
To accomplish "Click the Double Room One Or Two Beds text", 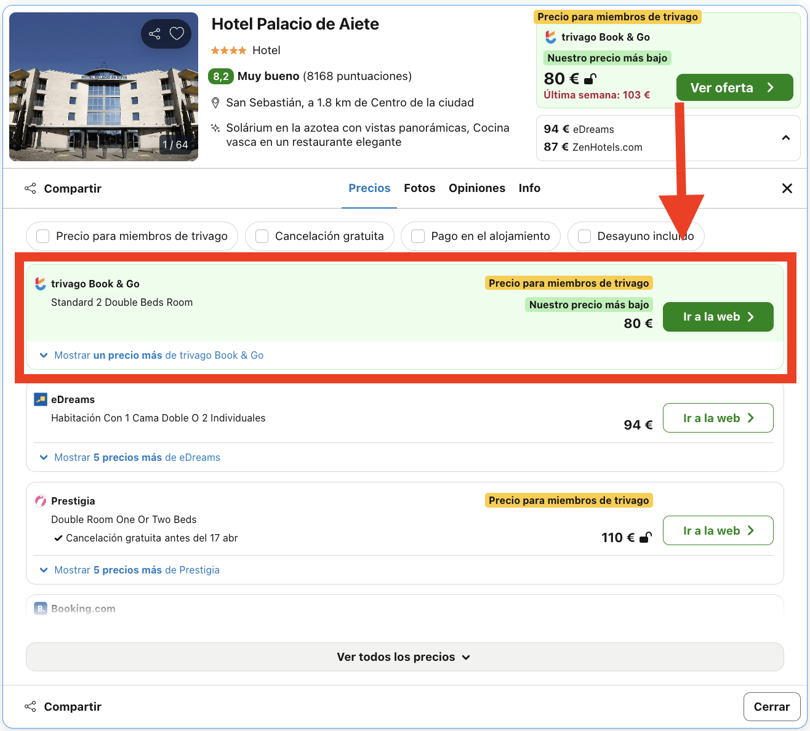I will coord(124,519).
